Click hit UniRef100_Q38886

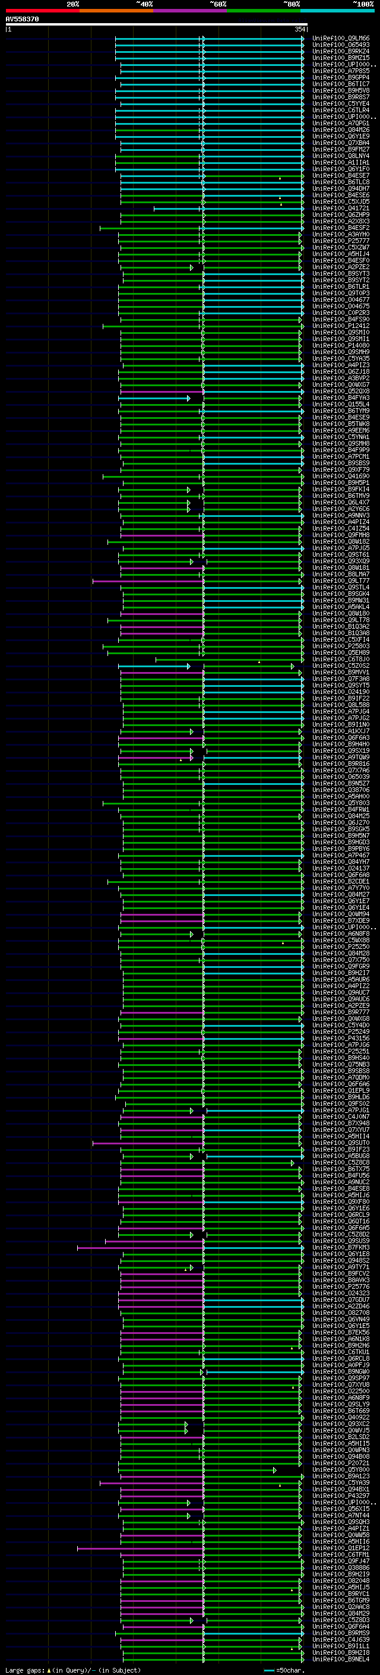pos(341,1569)
